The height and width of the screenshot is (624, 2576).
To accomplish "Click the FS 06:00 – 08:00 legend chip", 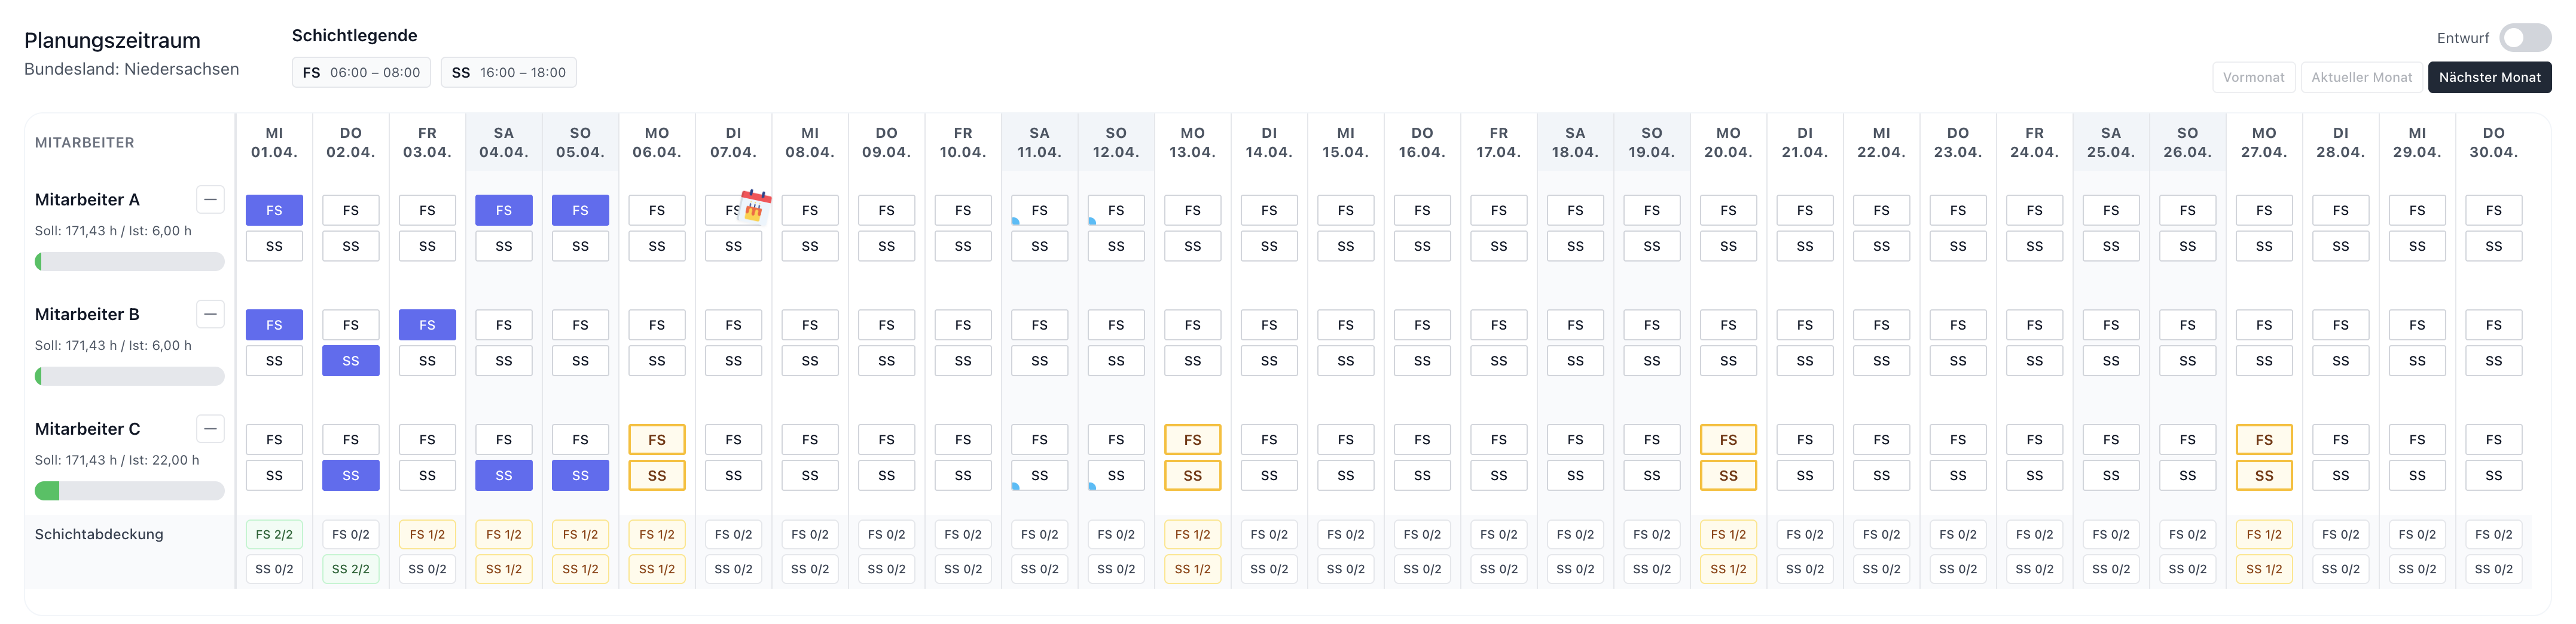I will [x=361, y=73].
